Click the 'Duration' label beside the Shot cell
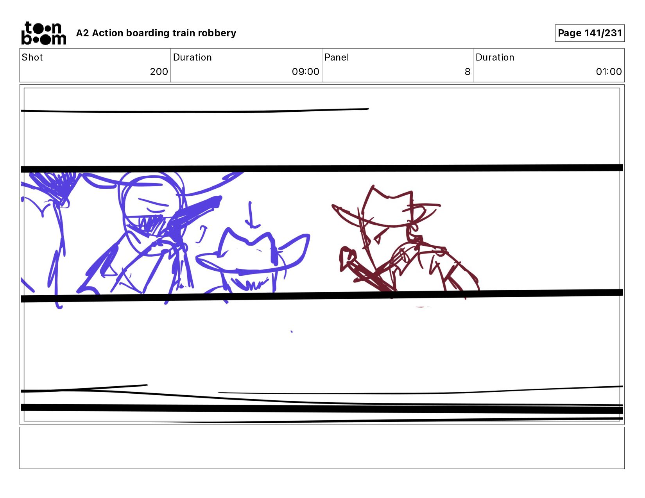645x498 pixels. [192, 57]
